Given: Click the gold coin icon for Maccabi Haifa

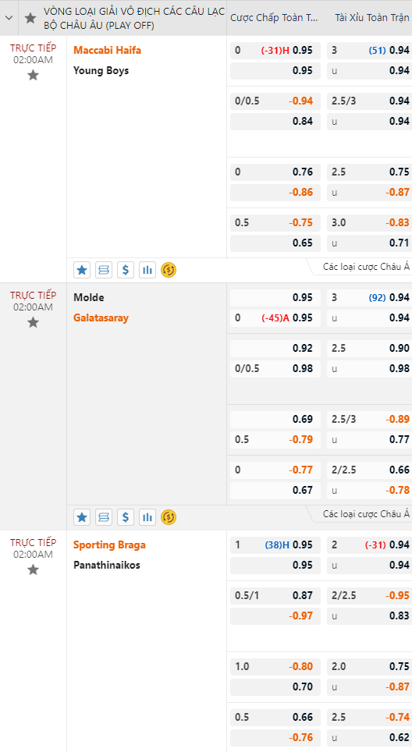Looking at the screenshot, I should (169, 270).
